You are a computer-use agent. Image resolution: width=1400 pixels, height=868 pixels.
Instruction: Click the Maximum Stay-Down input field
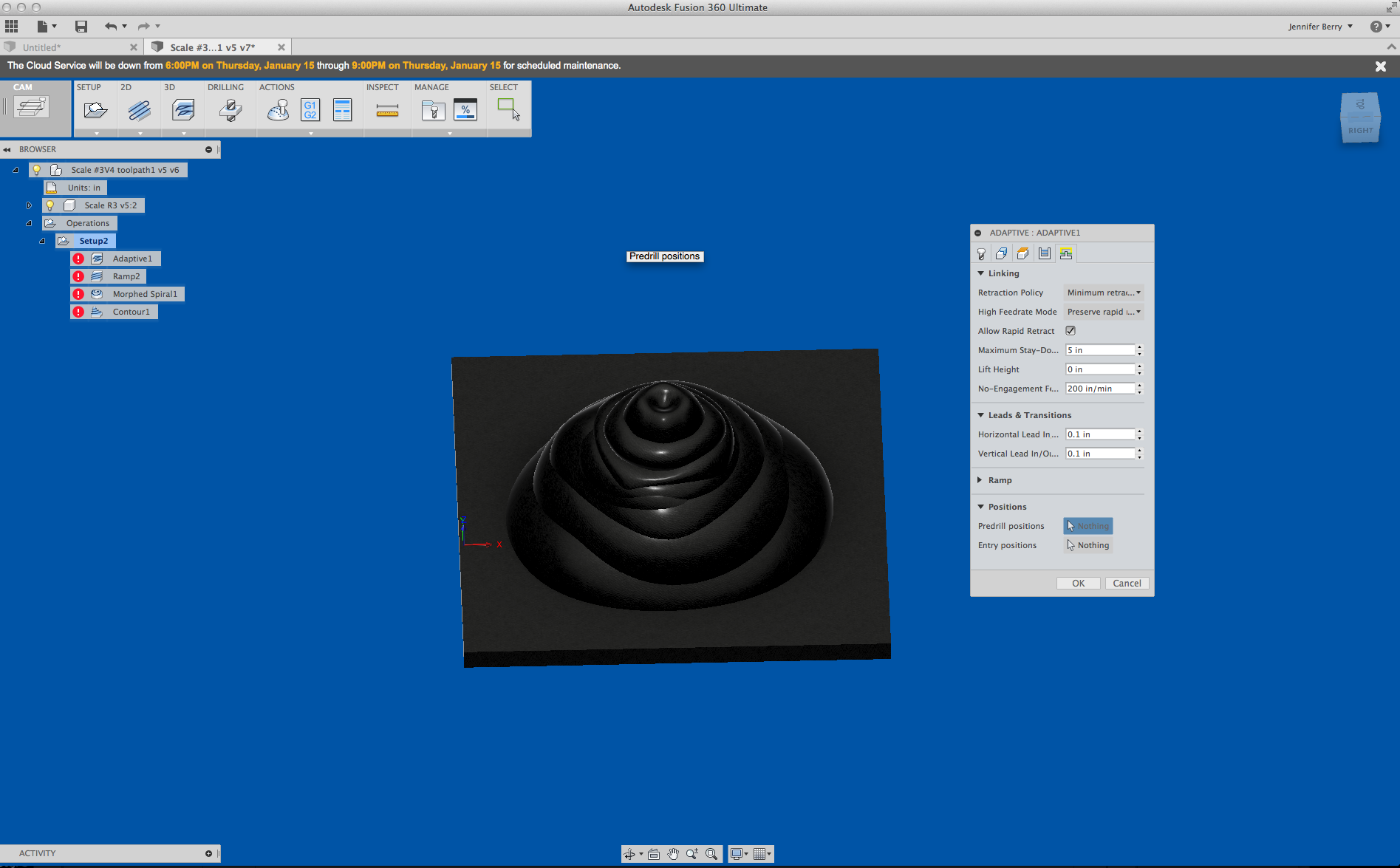(x=1099, y=350)
